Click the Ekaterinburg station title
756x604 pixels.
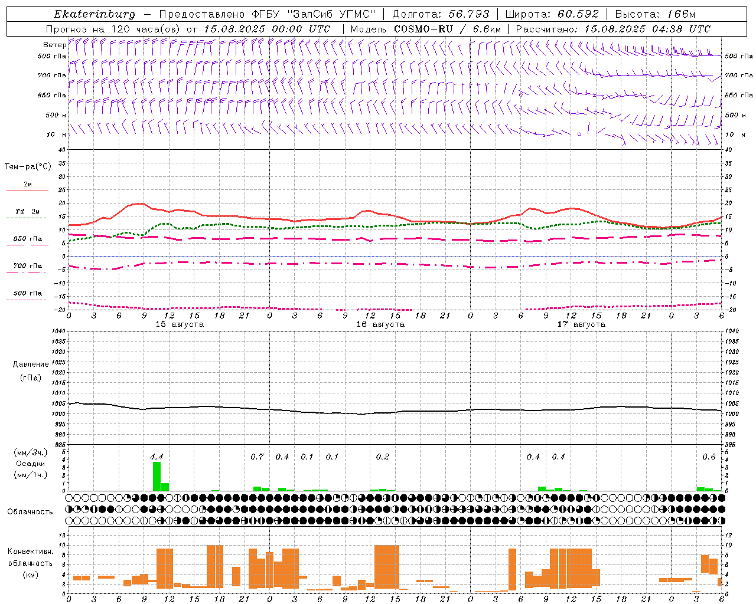click(x=94, y=14)
